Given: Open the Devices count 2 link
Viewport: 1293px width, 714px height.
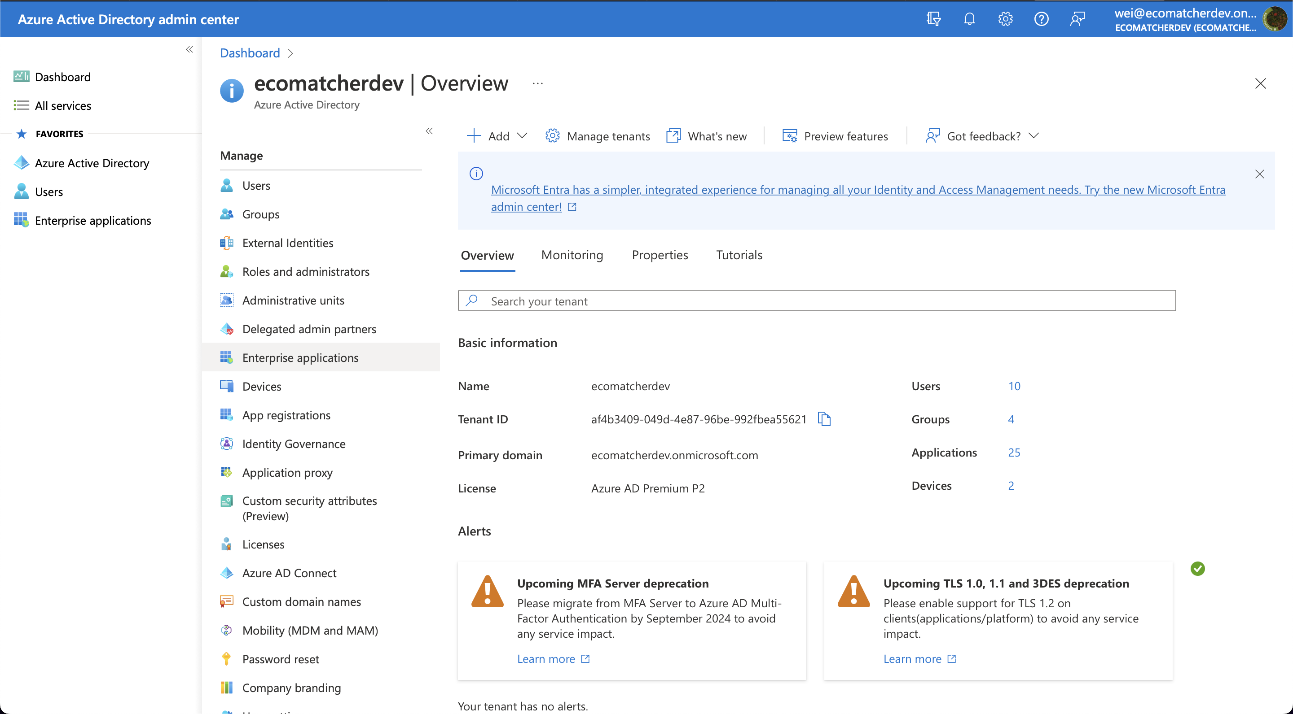Looking at the screenshot, I should pyautogui.click(x=1011, y=485).
